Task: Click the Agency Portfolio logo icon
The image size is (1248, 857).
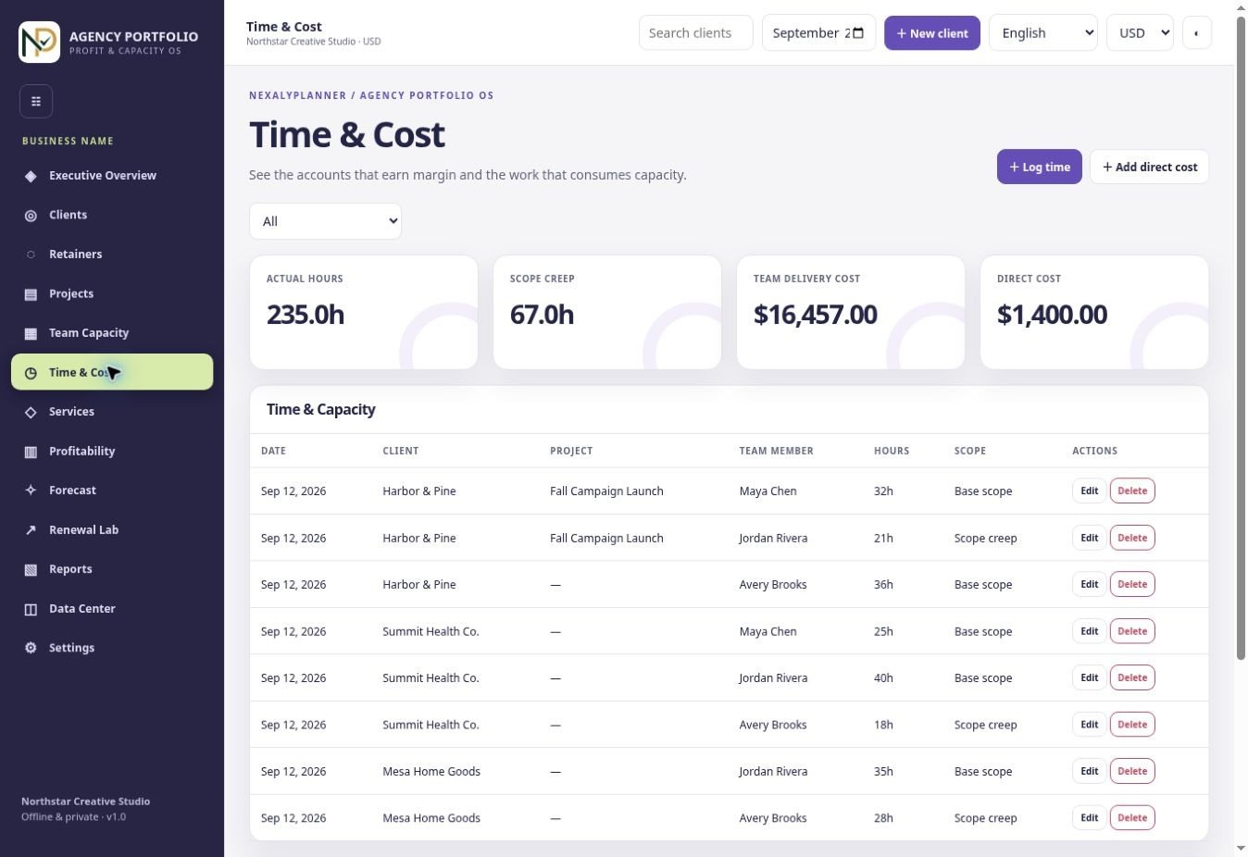Action: pos(39,43)
